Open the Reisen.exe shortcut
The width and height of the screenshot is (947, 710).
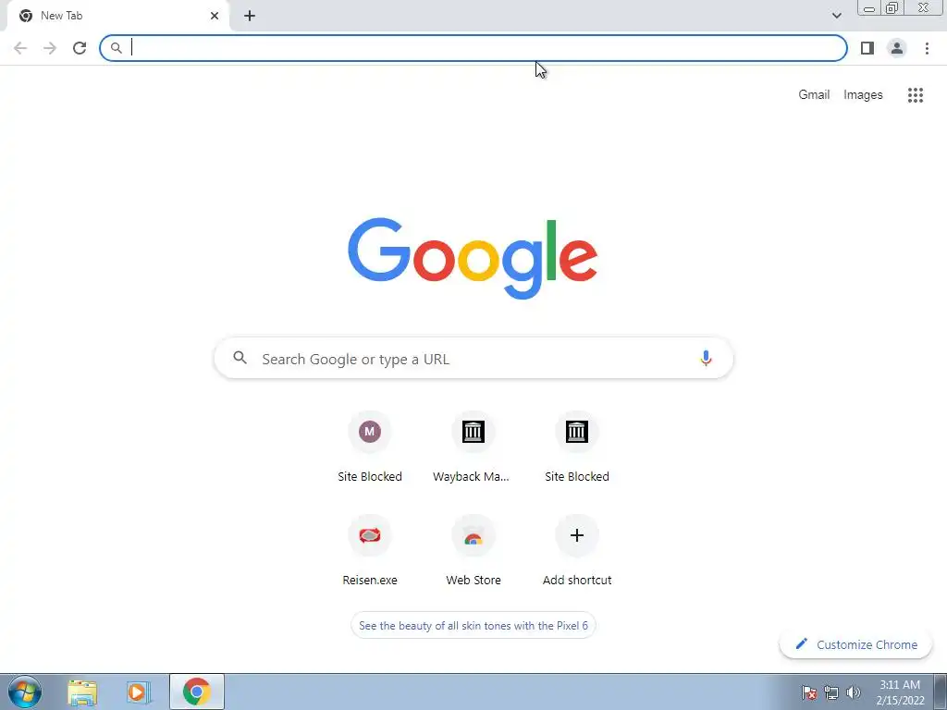click(x=370, y=551)
